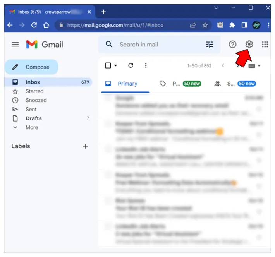Switch to the Social tab
The height and width of the screenshot is (257, 275).
click(235, 84)
